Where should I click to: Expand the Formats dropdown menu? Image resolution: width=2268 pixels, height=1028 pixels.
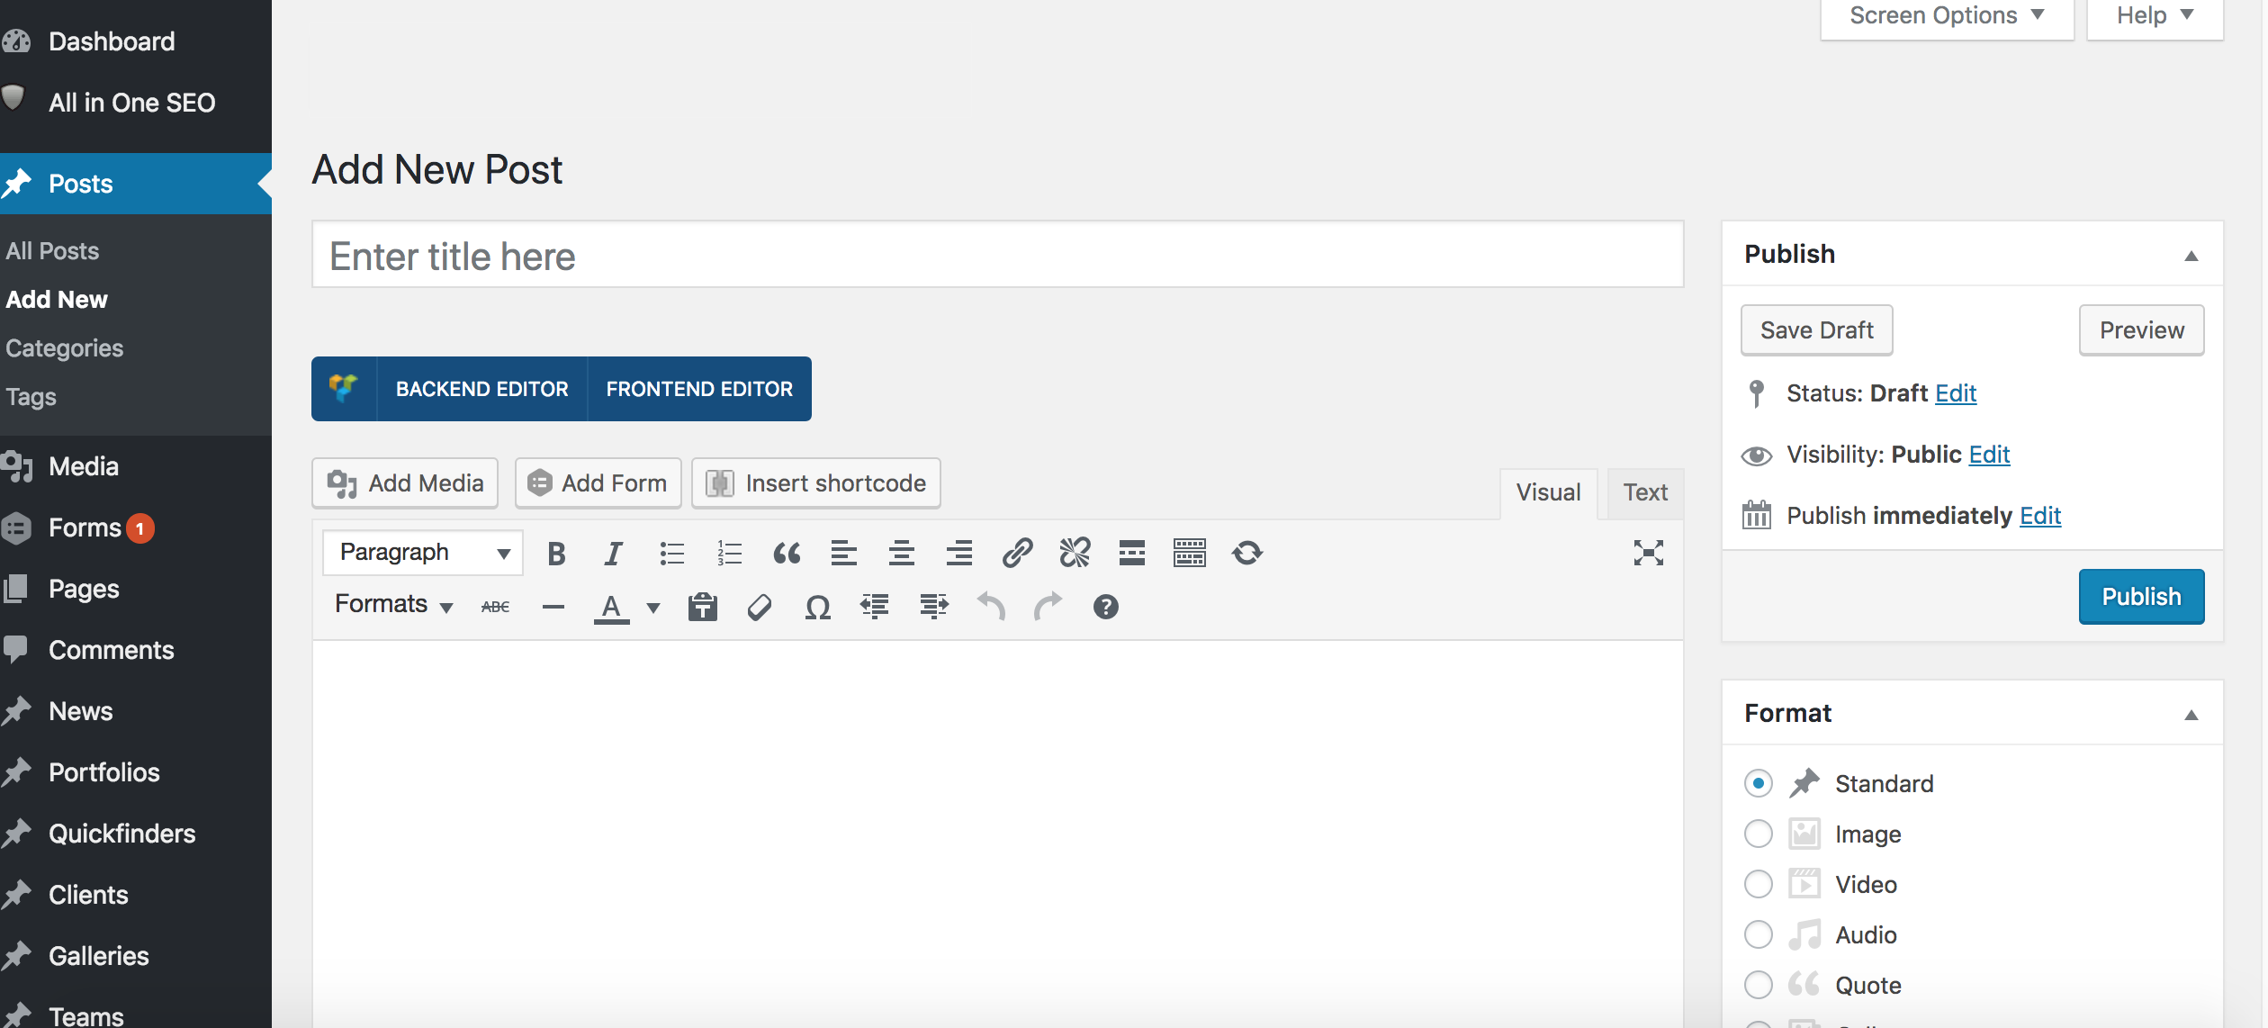[x=392, y=606]
